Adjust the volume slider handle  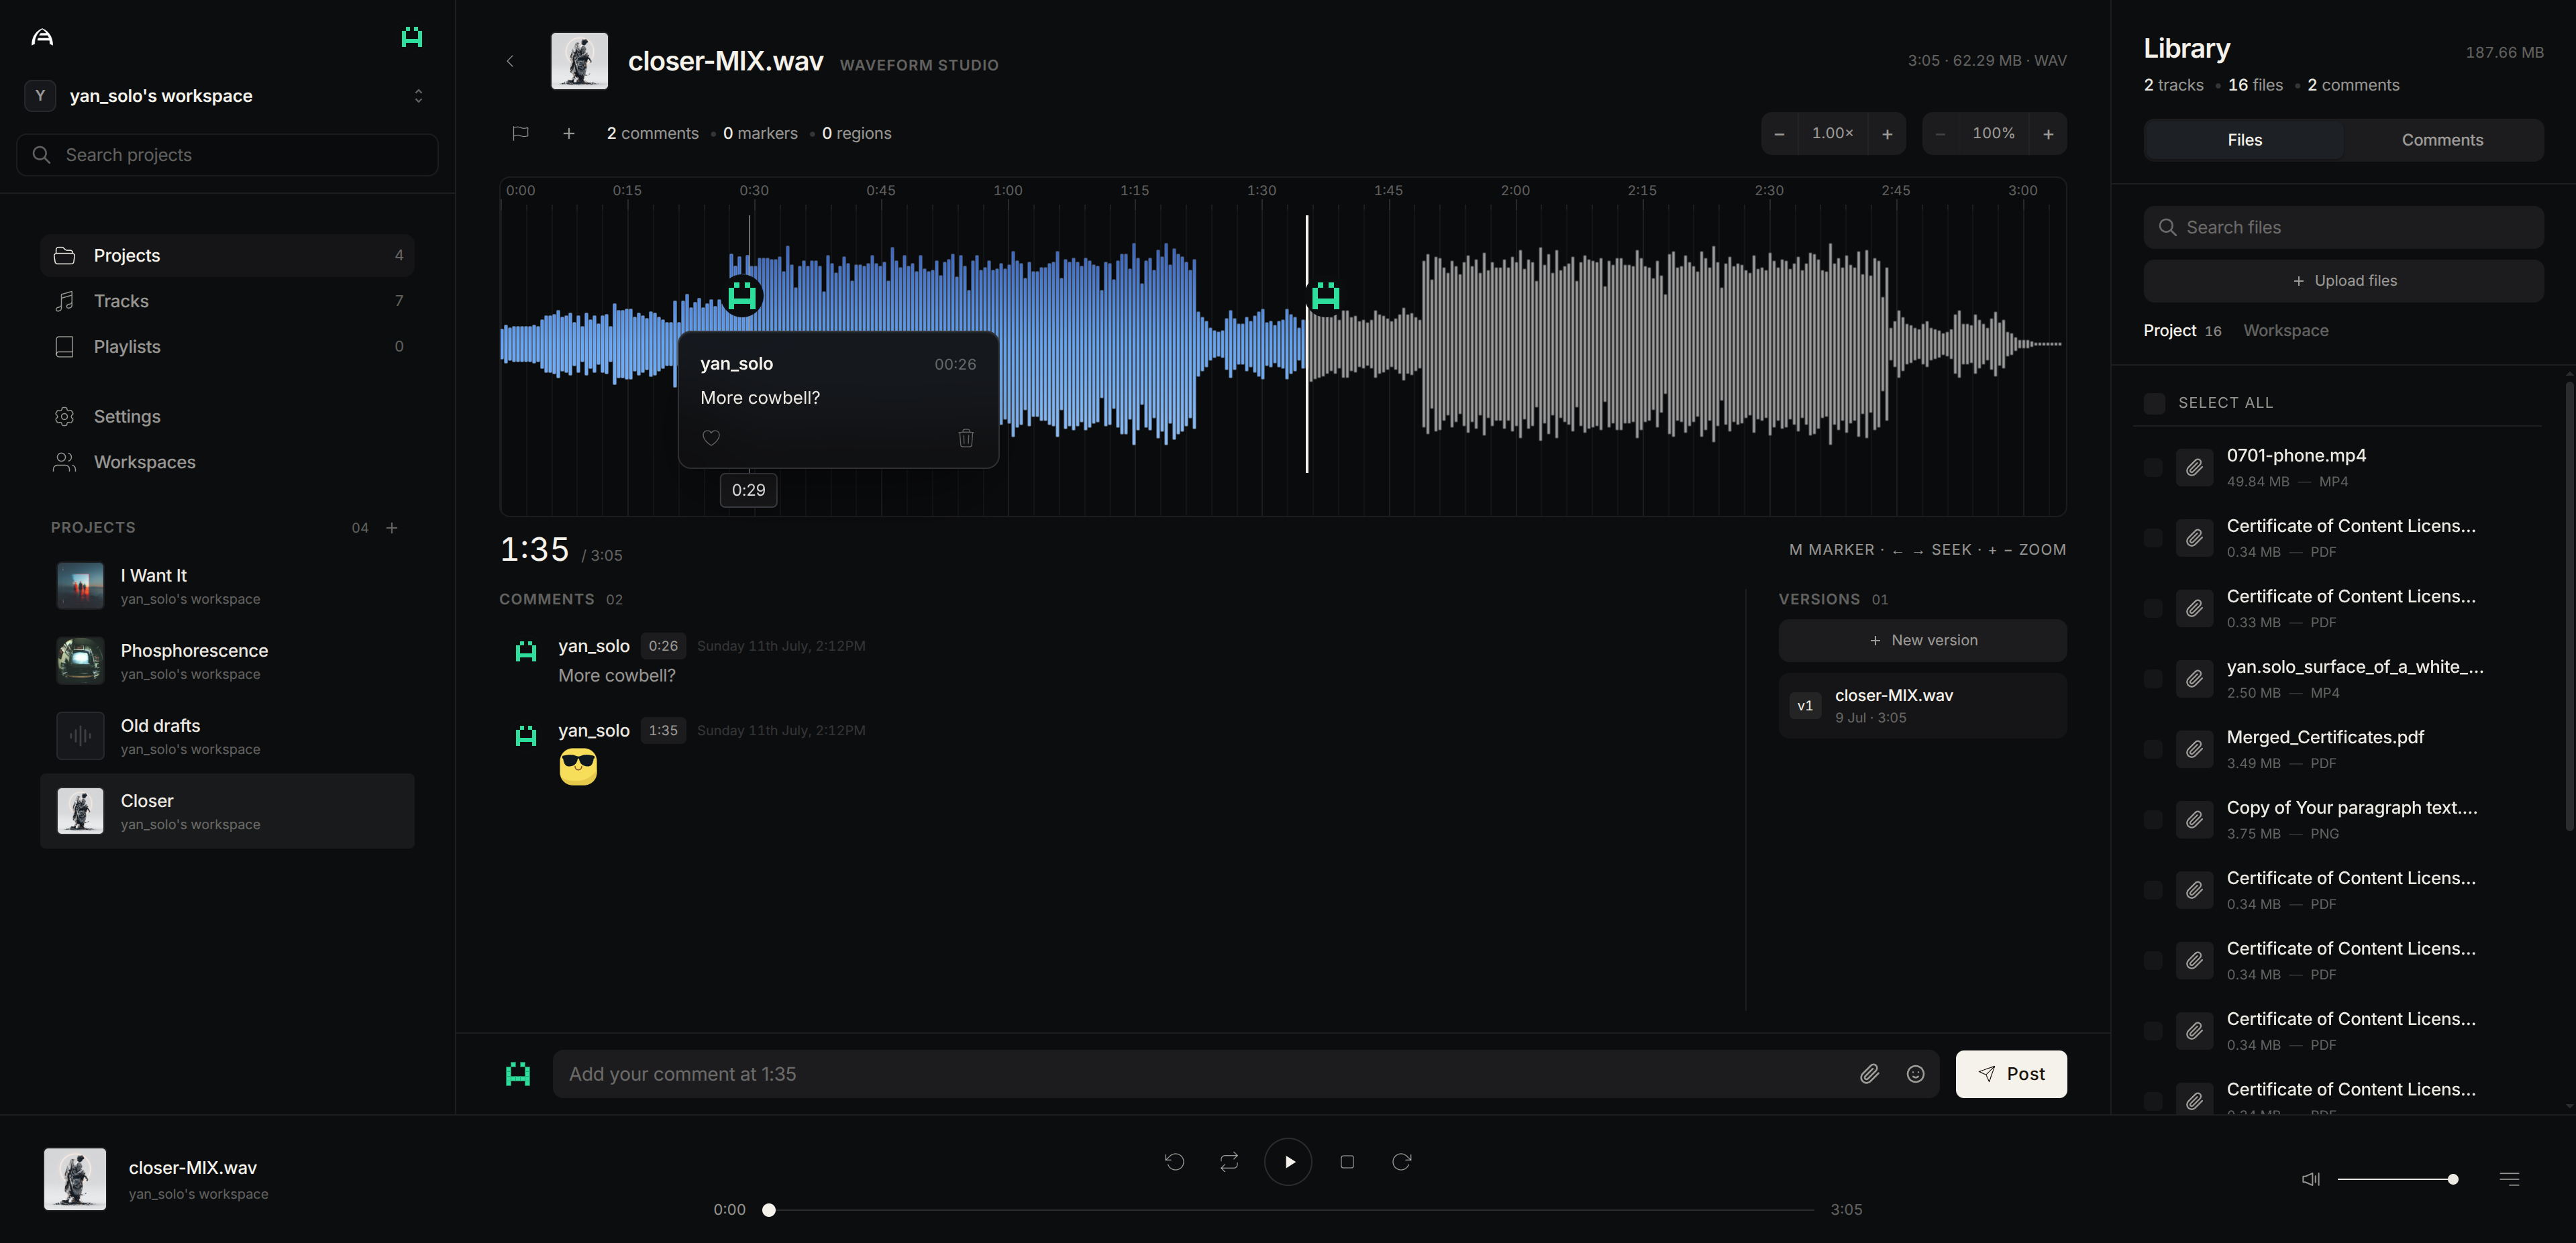coord(2453,1179)
